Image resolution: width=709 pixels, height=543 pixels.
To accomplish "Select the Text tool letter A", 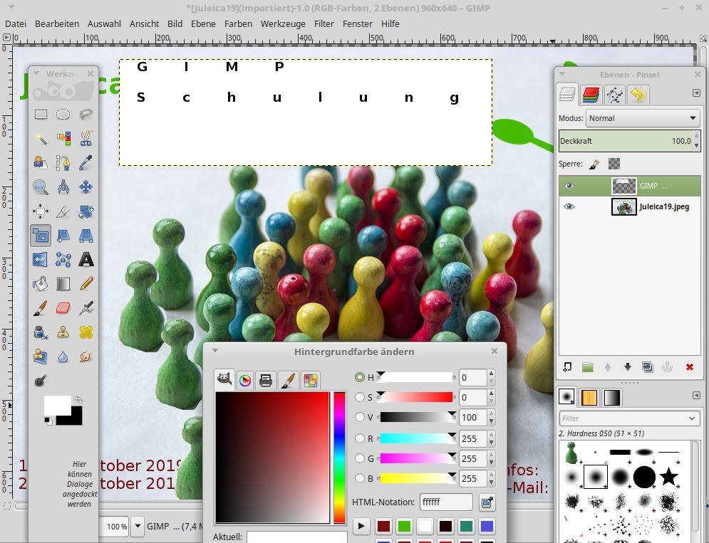I will [86, 260].
